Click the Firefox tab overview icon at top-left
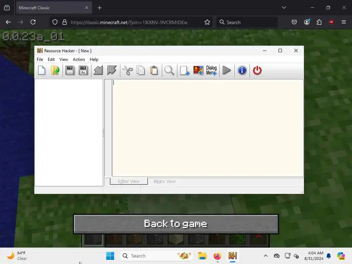Screen dimensions: 352x264 tap(7, 8)
